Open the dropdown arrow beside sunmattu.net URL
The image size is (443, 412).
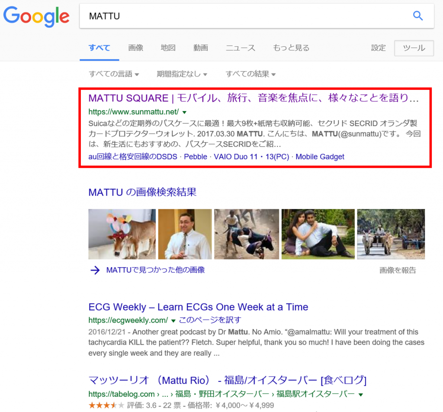[x=184, y=112]
